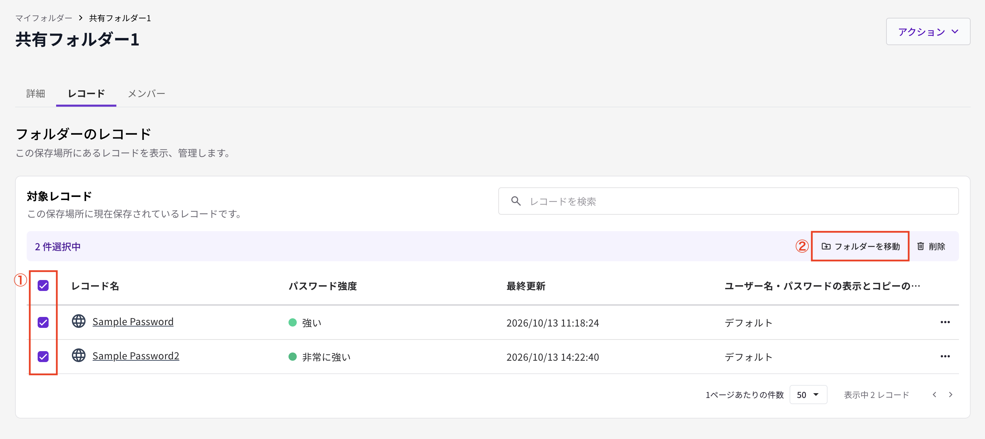Click 2026/10/13 14:22:40 timestamp
The image size is (985, 439).
(x=552, y=357)
